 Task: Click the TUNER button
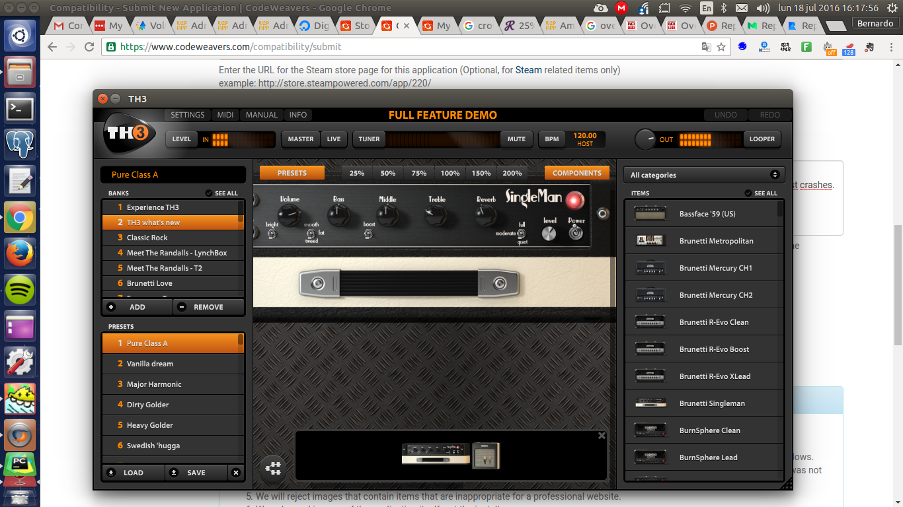369,139
